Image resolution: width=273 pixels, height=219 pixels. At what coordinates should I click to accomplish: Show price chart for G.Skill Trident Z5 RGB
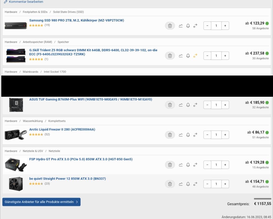click(x=181, y=56)
